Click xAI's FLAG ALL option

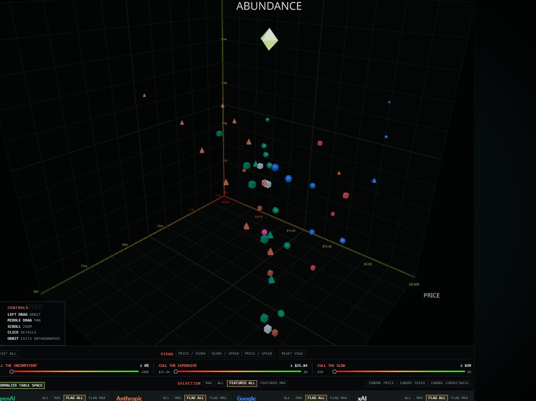pos(437,398)
